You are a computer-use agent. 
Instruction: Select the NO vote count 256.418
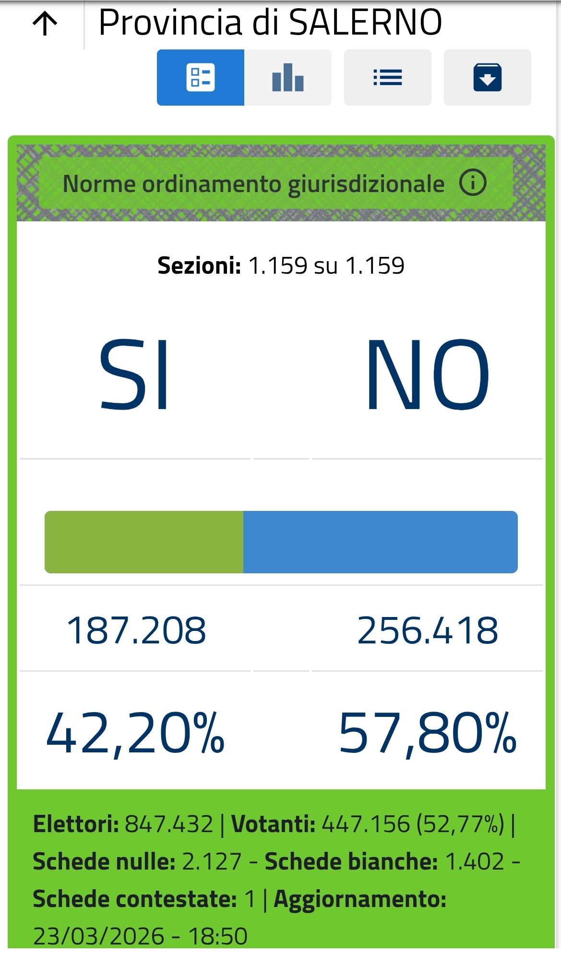tap(428, 630)
